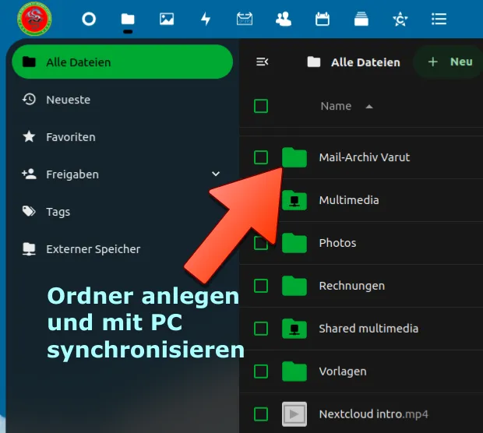Open the Contacts app icon

point(284,19)
